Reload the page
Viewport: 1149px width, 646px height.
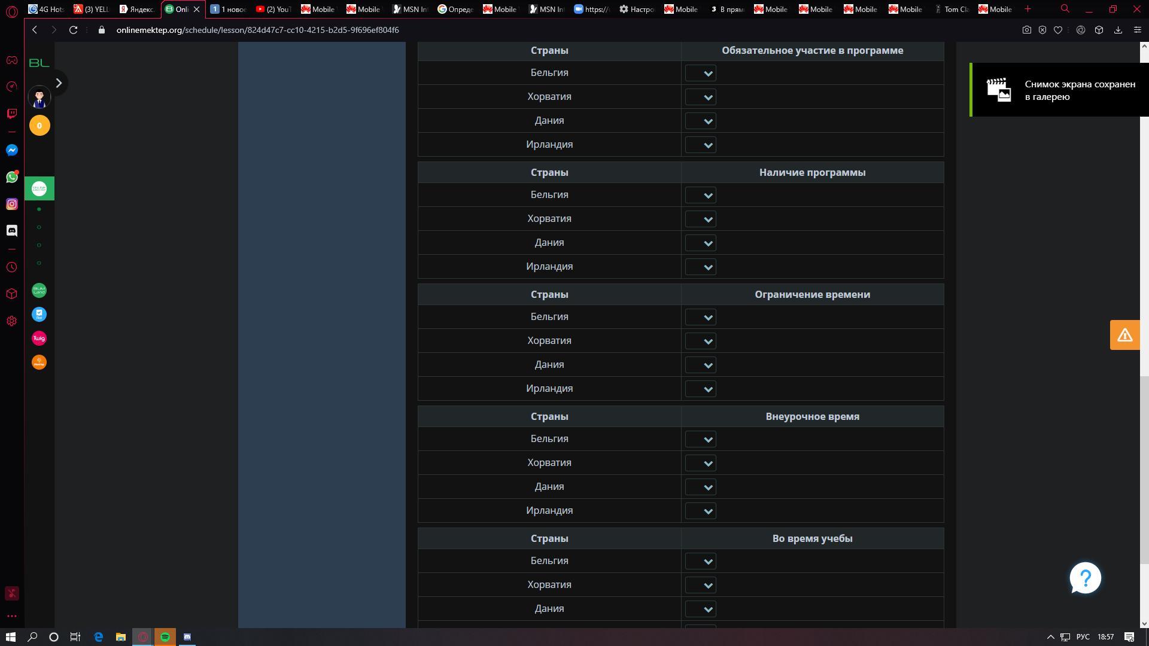73,30
